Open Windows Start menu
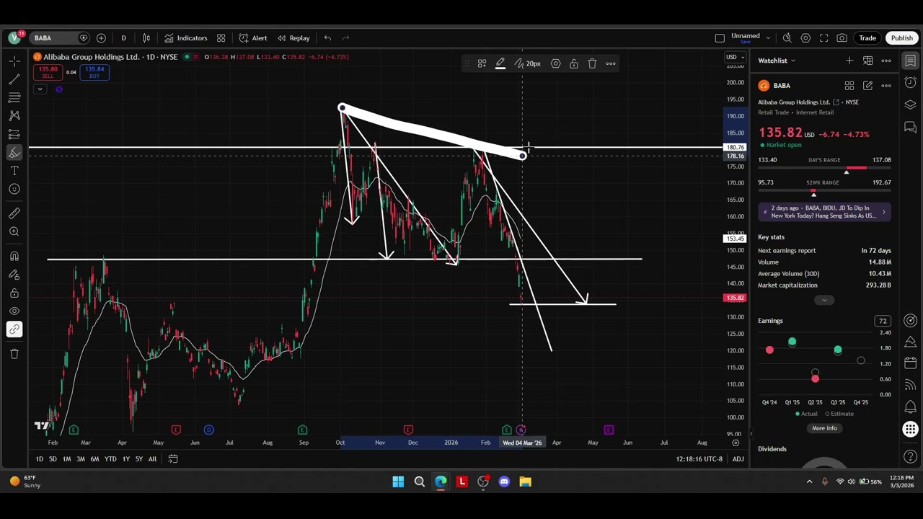Image resolution: width=923 pixels, height=519 pixels. tap(398, 482)
